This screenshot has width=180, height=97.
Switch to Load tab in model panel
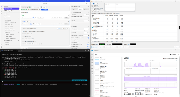pyautogui.click(x=80, y=9)
